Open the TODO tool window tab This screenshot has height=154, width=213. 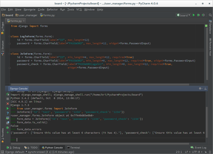tap(31, 148)
